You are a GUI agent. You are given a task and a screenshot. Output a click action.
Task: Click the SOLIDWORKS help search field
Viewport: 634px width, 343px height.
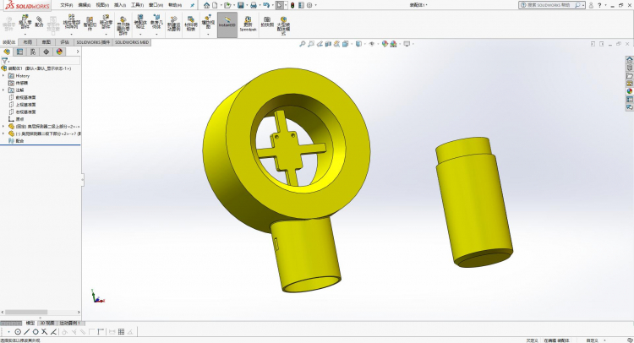click(551, 5)
